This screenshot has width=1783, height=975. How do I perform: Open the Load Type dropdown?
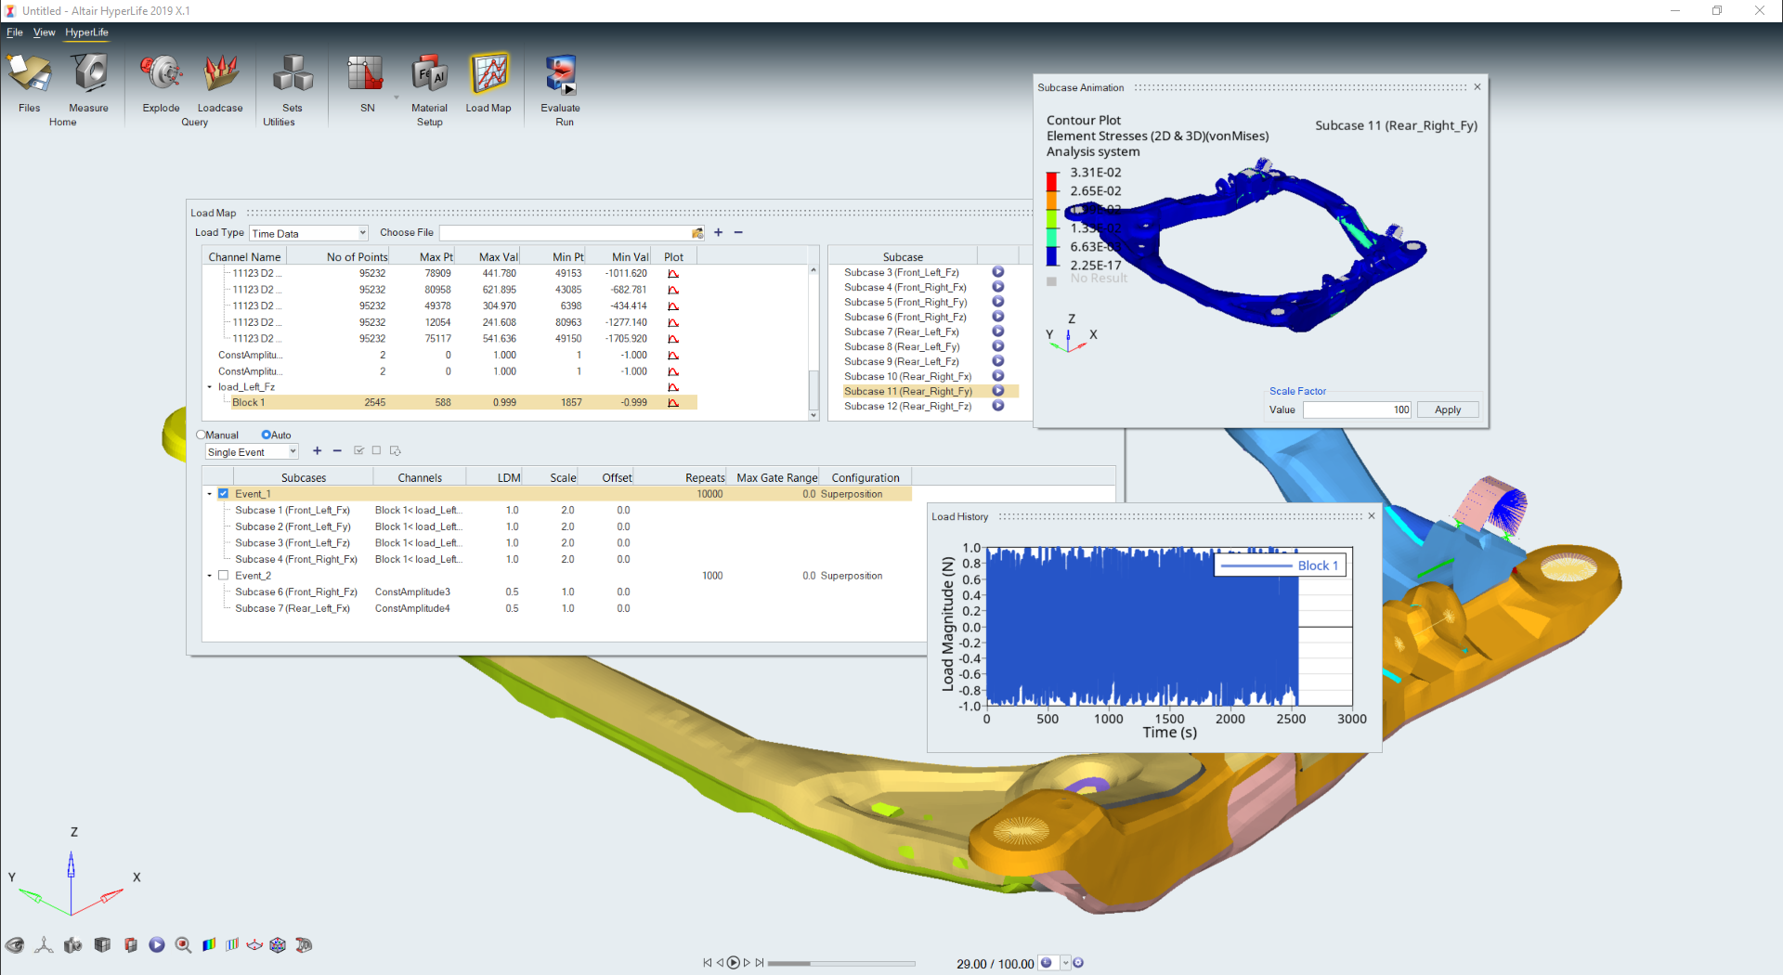(x=308, y=233)
